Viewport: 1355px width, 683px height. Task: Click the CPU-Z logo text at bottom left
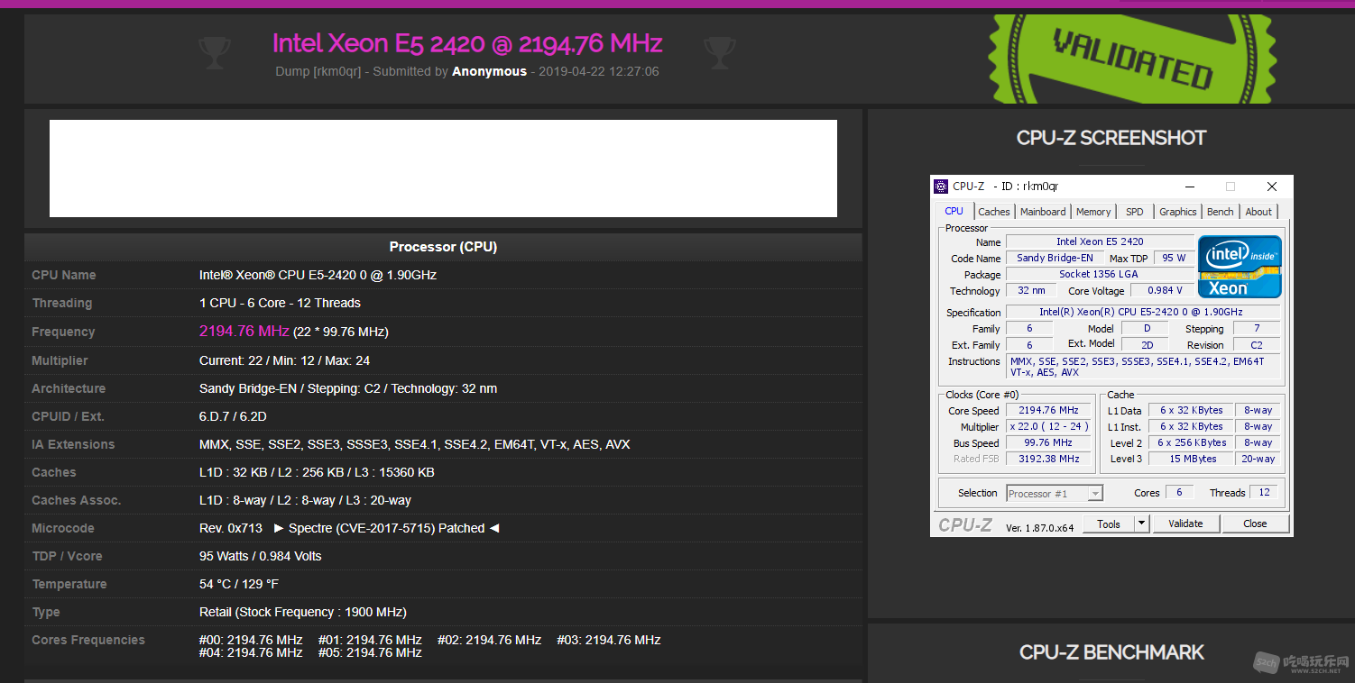click(x=964, y=525)
